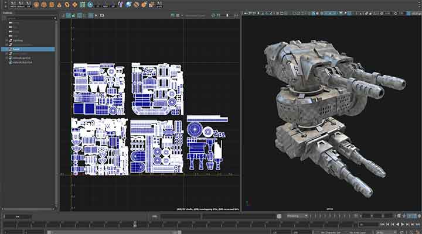Open the workspace menu set dropdown near timeline
Viewport: 422px width, 234px height.
tap(298, 216)
